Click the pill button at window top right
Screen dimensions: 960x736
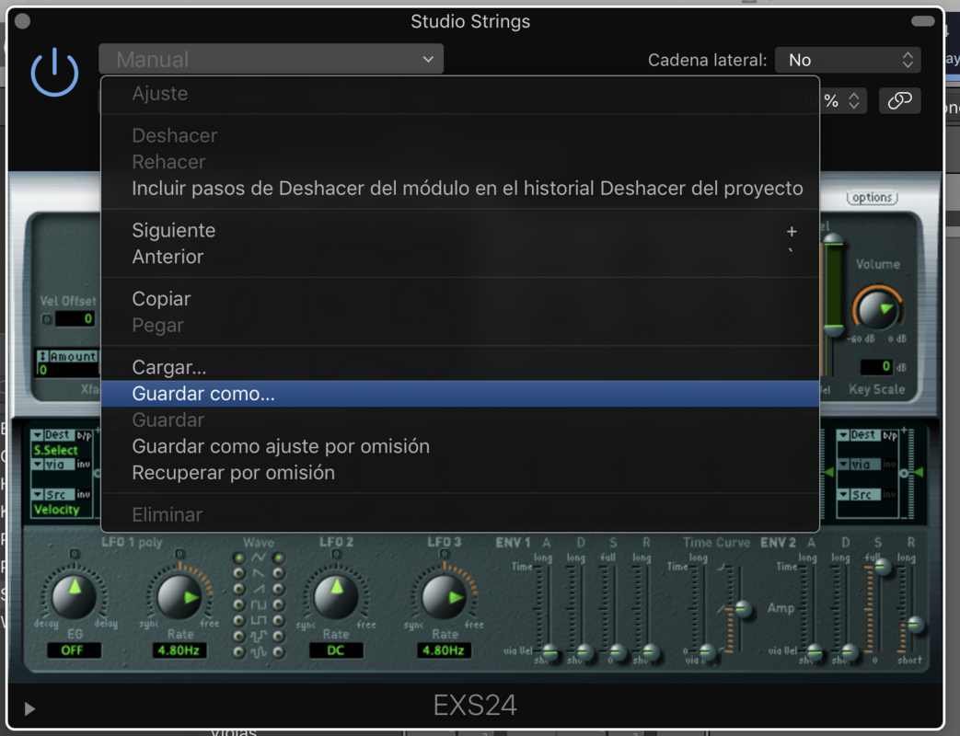point(922,21)
